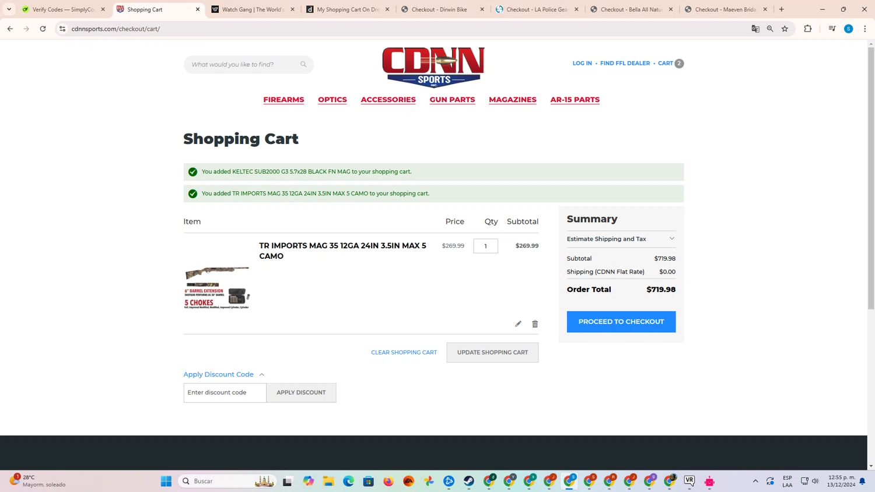Bookmark this page with the star icon
The height and width of the screenshot is (492, 875).
coord(785,29)
